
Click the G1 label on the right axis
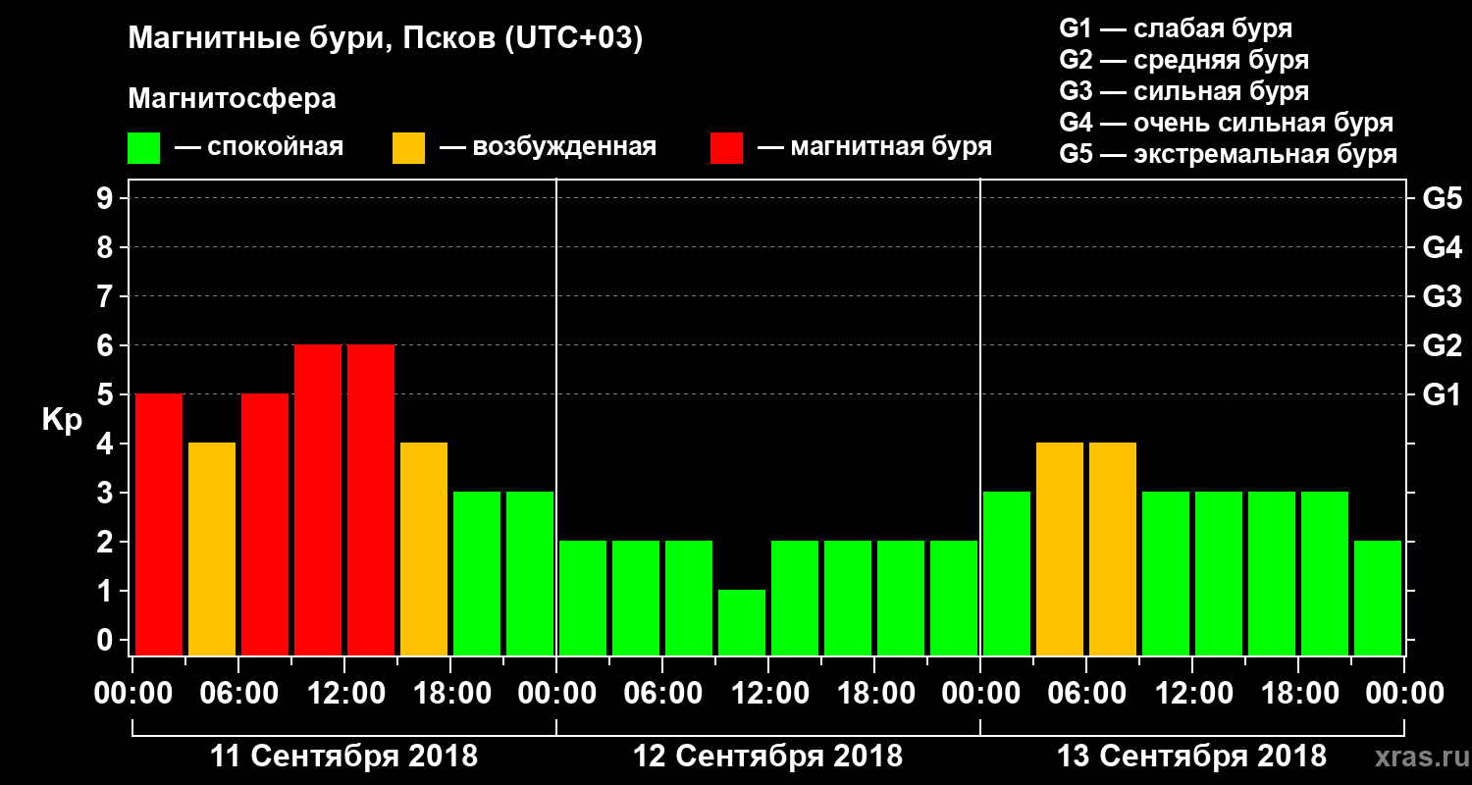point(1442,395)
